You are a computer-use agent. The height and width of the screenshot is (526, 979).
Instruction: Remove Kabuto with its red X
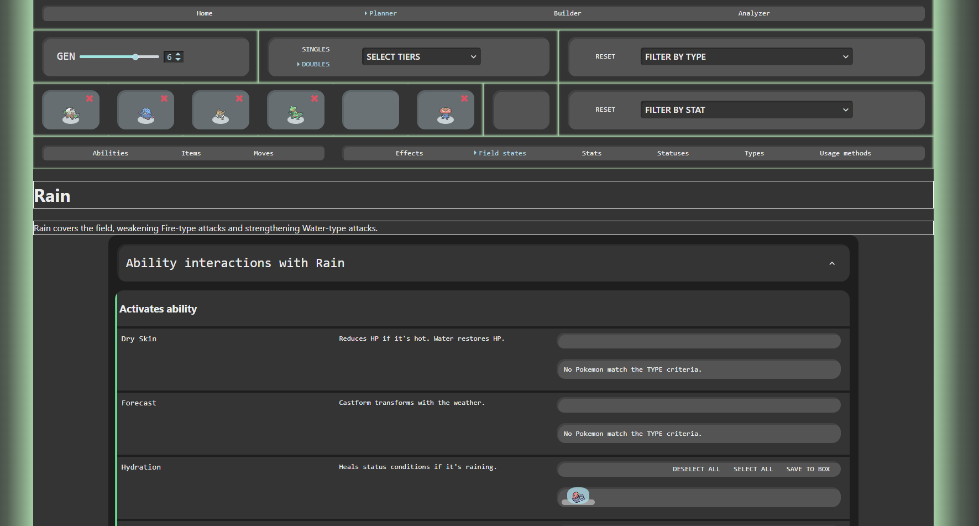click(x=239, y=98)
